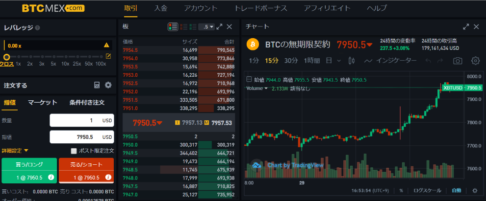Close the chart panel

(476, 26)
